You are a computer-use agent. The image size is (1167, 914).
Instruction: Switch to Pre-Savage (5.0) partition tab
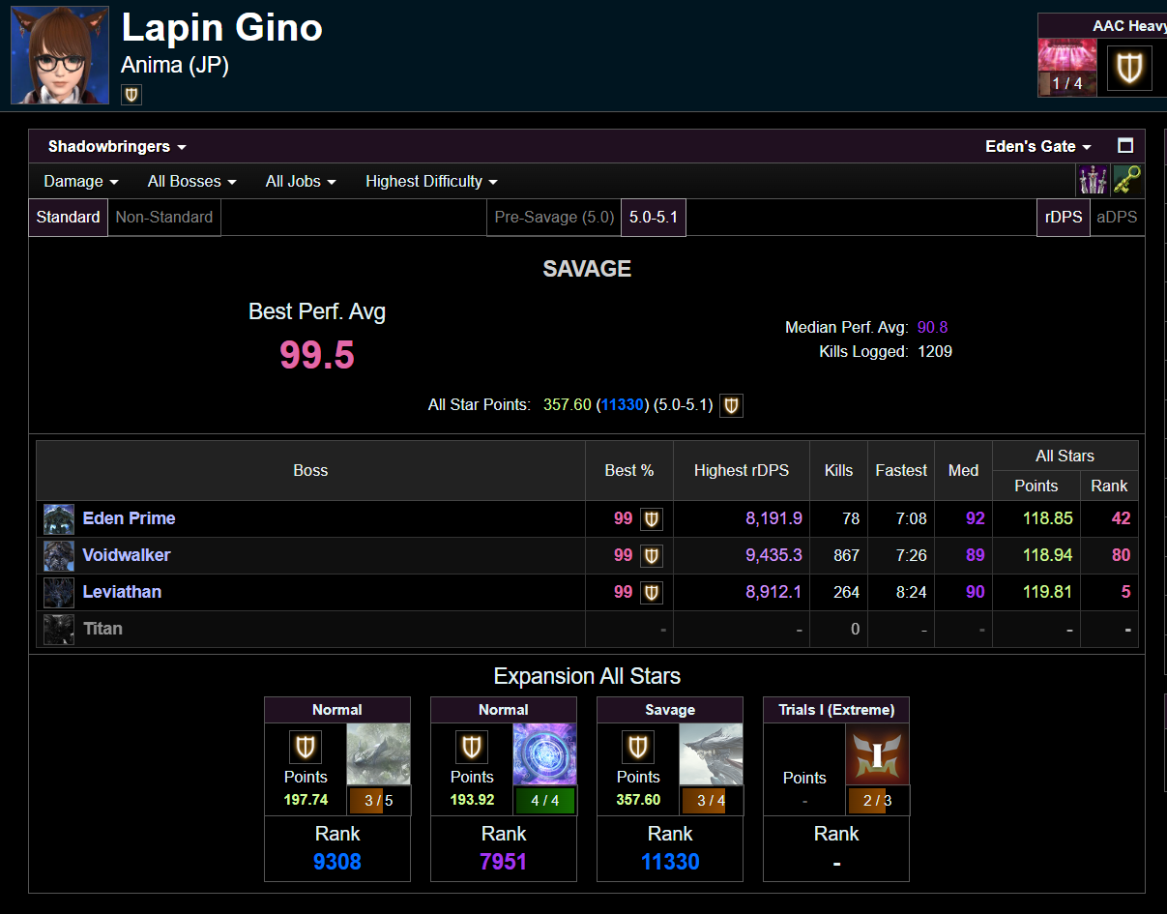(x=554, y=218)
